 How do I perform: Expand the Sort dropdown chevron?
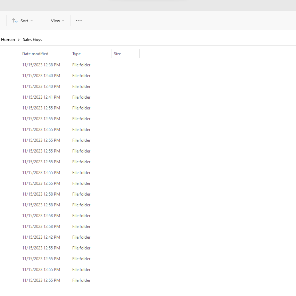pos(32,21)
